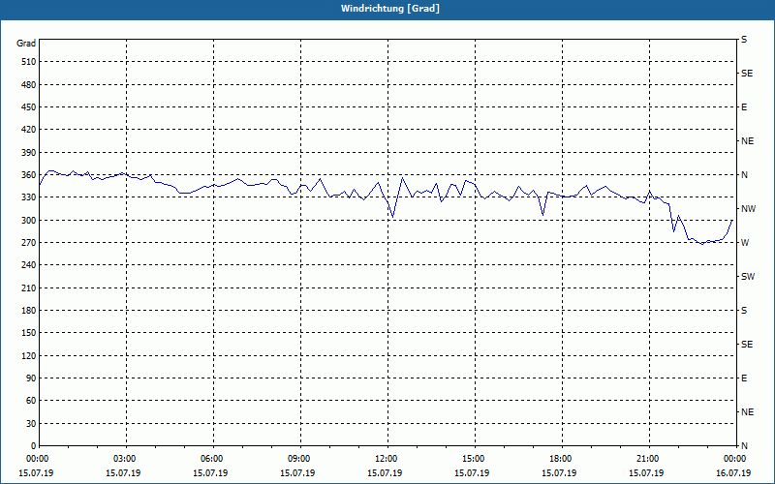Click the 15.07.19 date under 12:00
Viewport: 775px width, 484px height.
pyautogui.click(x=385, y=473)
